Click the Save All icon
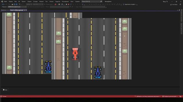Screen dimensions: 183x102 tap(17, 5)
